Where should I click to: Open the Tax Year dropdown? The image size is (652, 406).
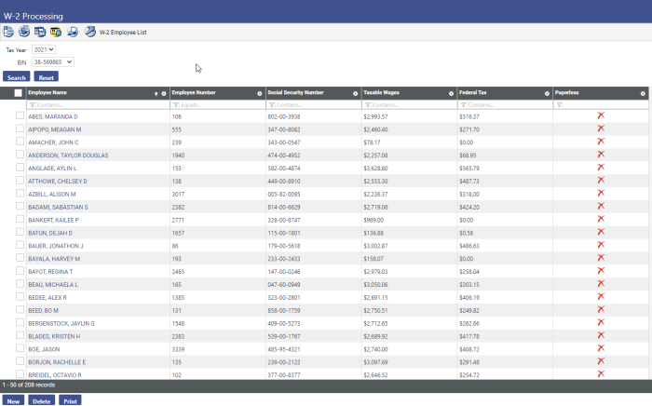pos(44,49)
